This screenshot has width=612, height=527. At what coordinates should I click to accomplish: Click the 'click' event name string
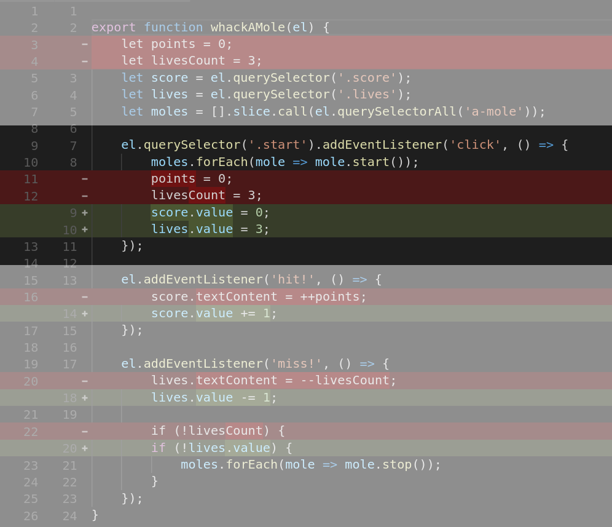(476, 145)
